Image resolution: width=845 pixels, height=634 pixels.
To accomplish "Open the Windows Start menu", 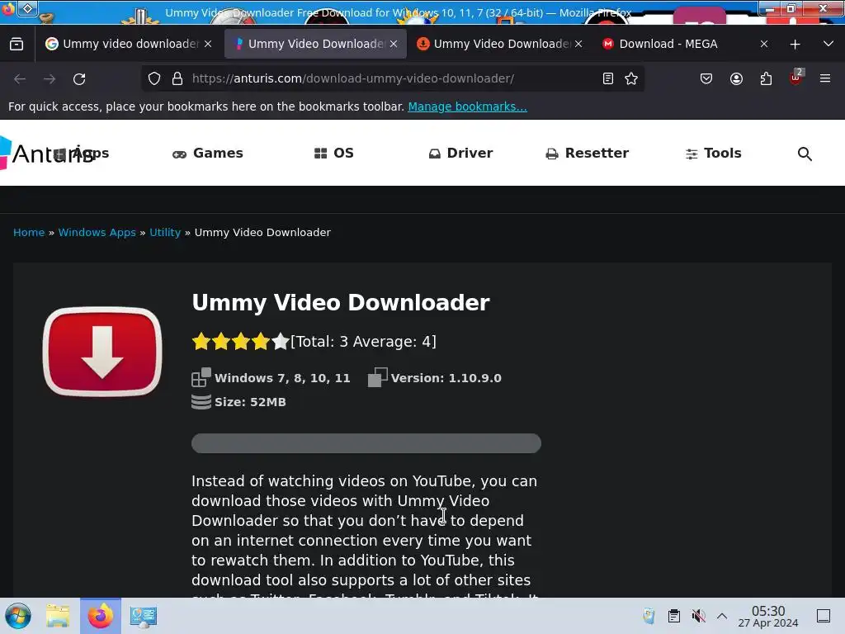I will coord(18,616).
